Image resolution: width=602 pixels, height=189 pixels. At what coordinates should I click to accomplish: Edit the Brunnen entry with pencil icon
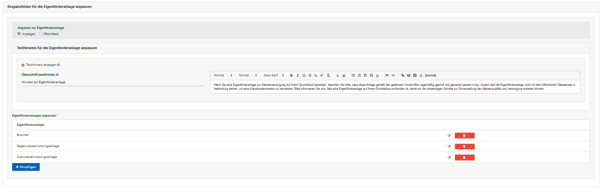(449, 136)
